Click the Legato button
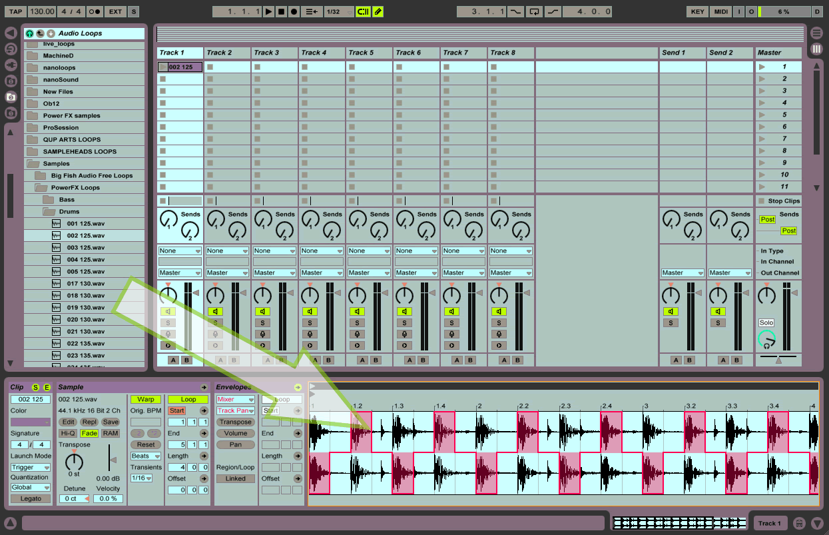The height and width of the screenshot is (535, 829). pos(31,498)
